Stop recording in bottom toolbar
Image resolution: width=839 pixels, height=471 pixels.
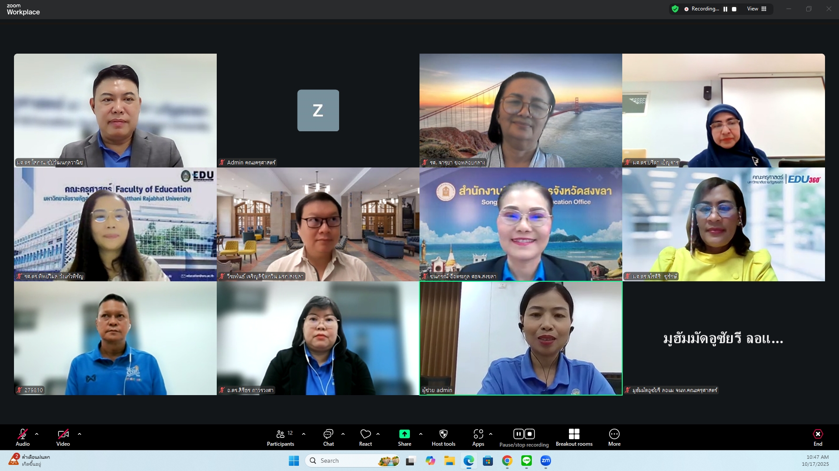[530, 434]
